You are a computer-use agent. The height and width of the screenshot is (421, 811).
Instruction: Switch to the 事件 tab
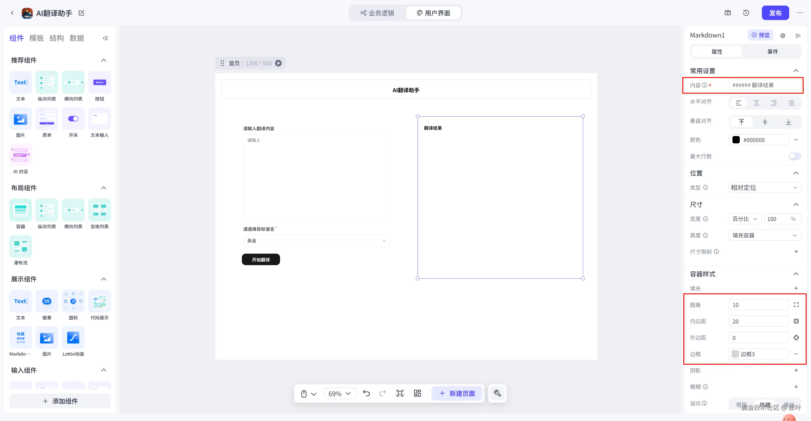click(772, 52)
